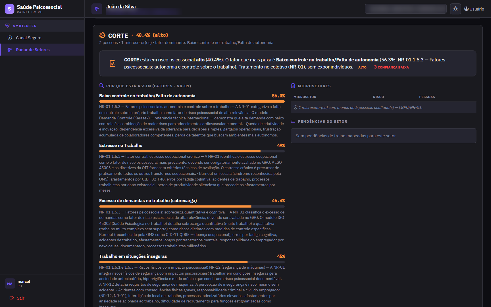
Task: Click the Canal Seguro shield icon
Action: point(10,38)
